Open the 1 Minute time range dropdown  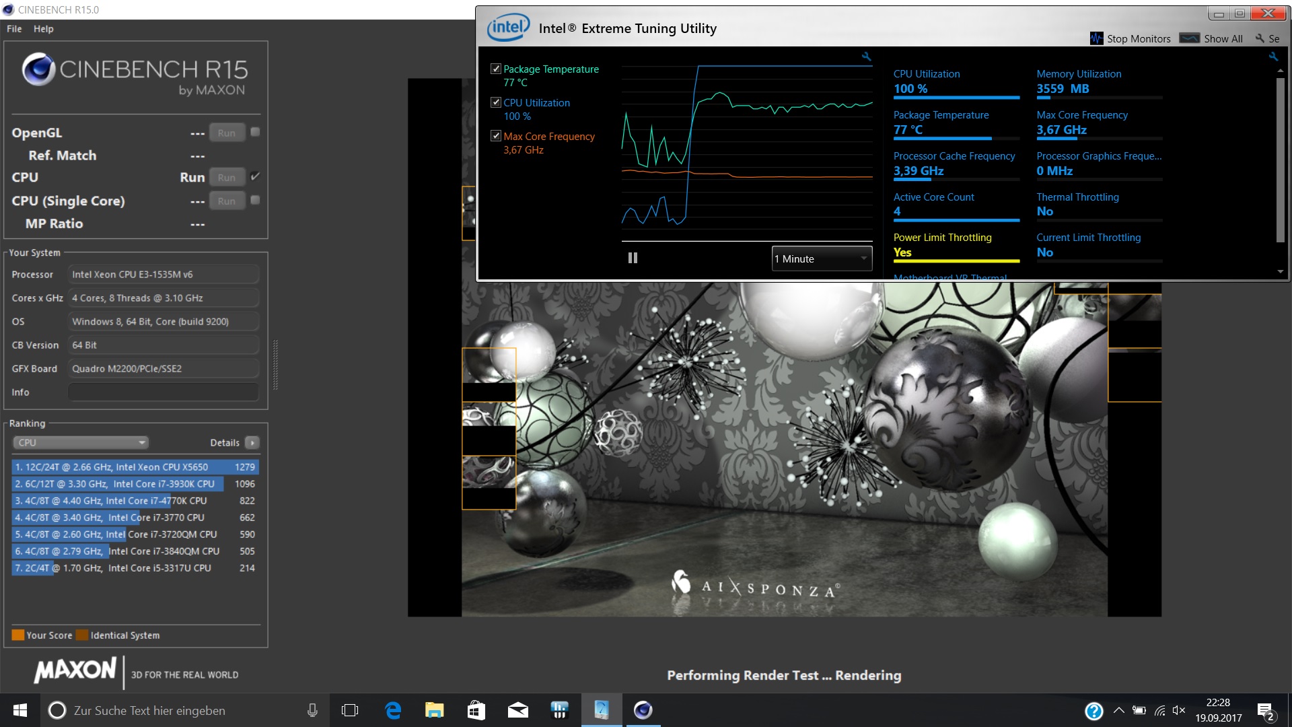[x=822, y=258]
